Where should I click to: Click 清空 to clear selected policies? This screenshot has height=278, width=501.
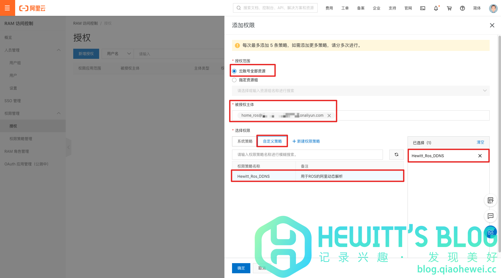[480, 143]
